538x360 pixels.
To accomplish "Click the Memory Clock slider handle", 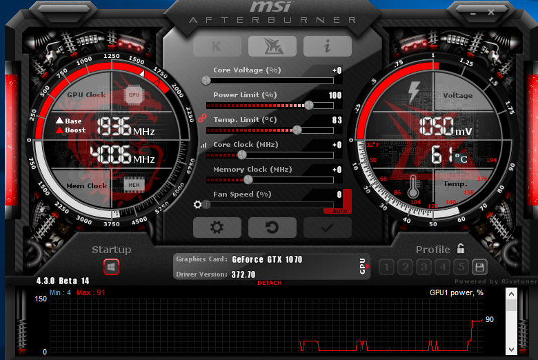I will [248, 179].
